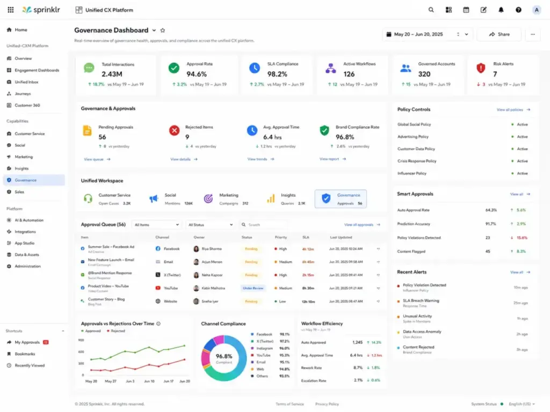Click the Governed Accounts people icon

(x=406, y=68)
